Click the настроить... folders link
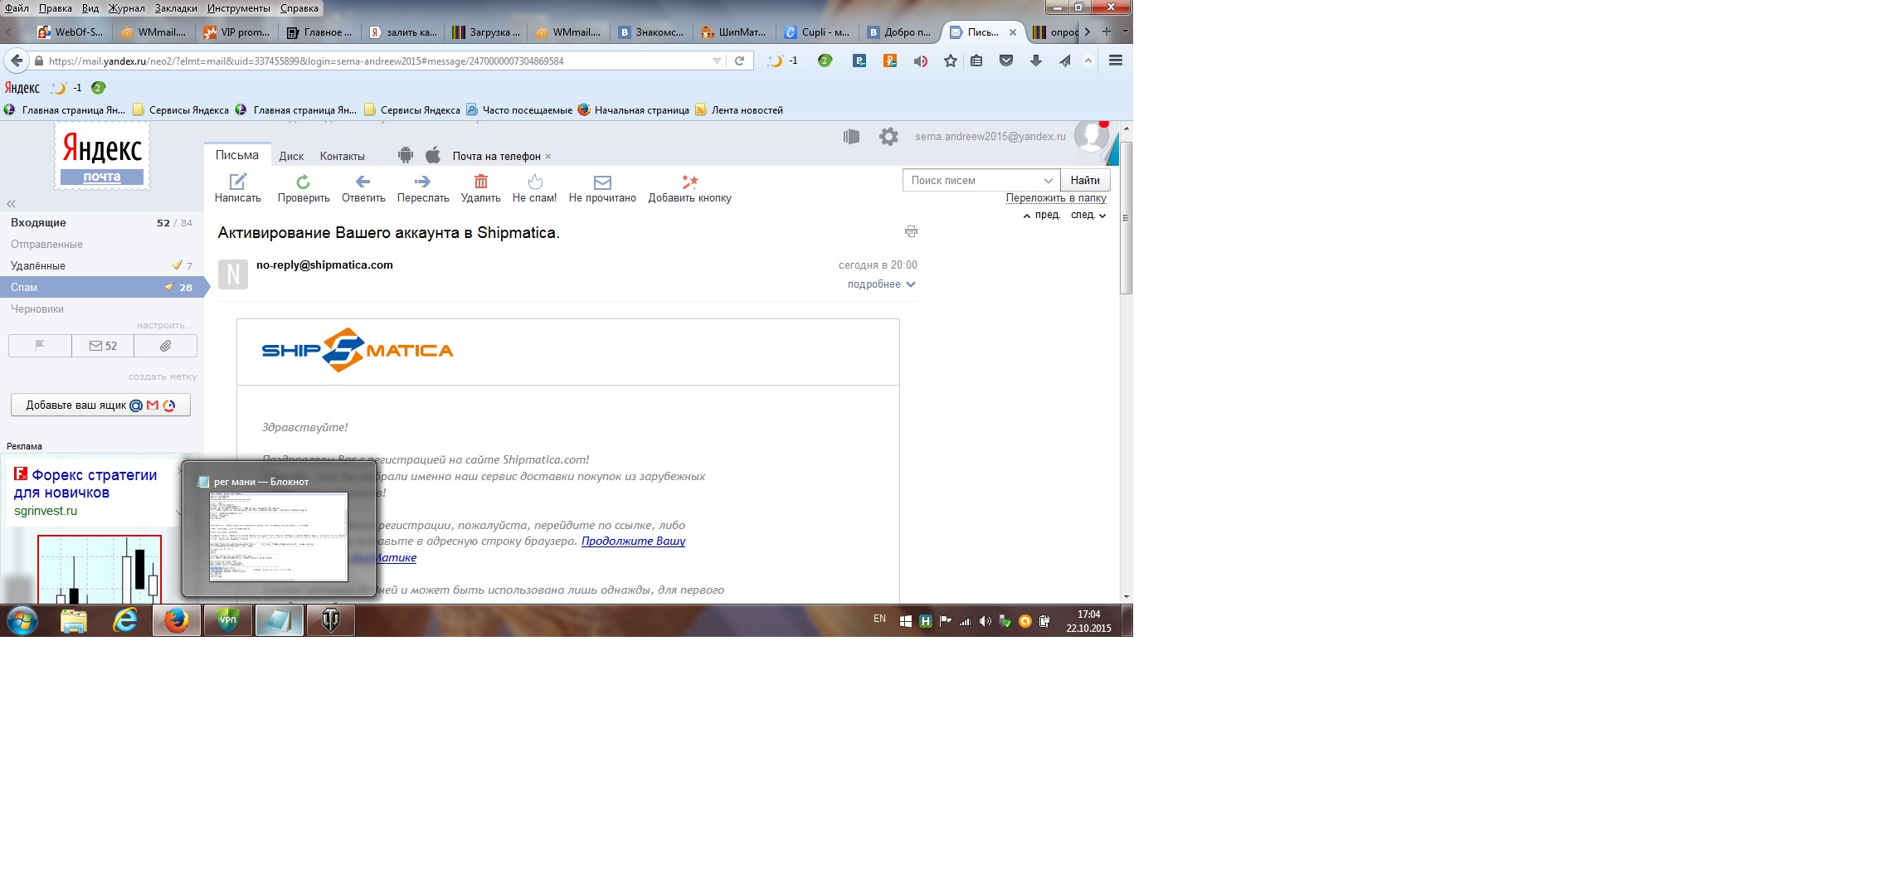 tap(164, 325)
